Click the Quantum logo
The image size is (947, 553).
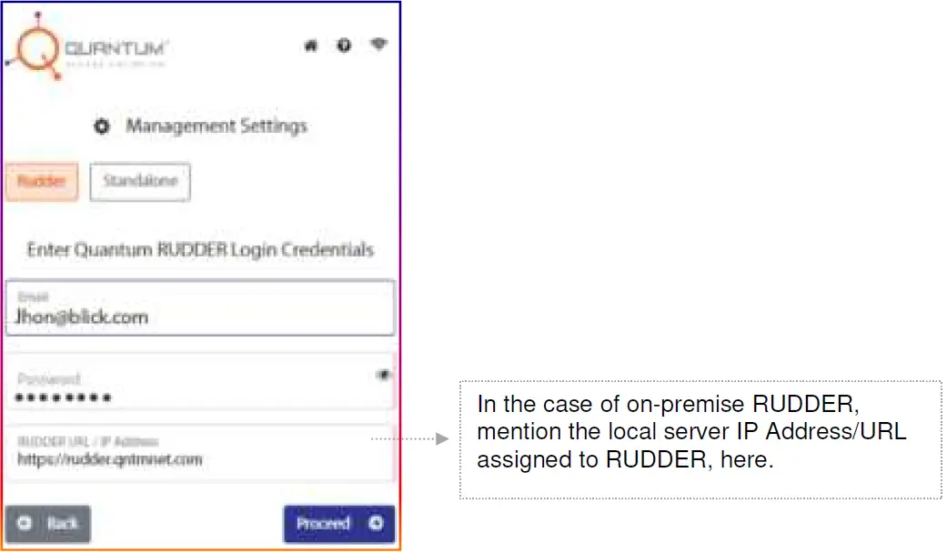88,47
